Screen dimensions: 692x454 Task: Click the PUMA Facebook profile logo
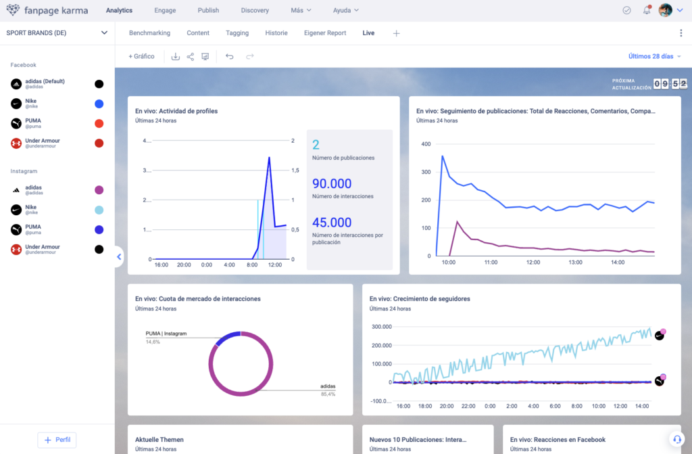[x=16, y=123]
